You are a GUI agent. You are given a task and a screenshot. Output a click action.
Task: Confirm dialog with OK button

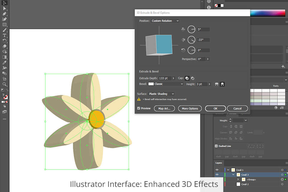tap(215, 109)
